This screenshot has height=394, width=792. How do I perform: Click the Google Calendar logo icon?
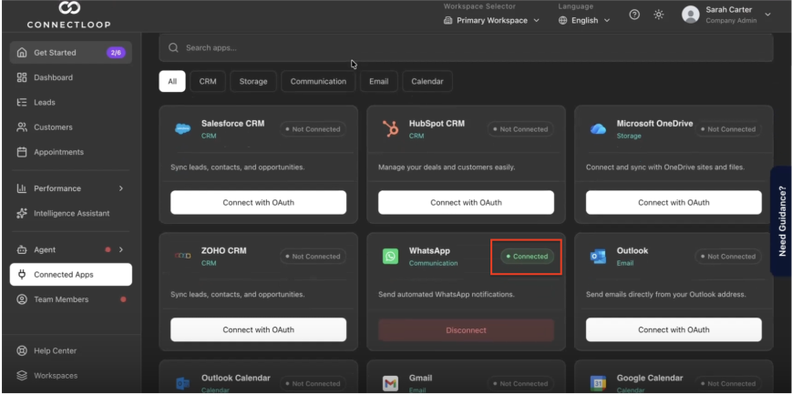point(598,383)
